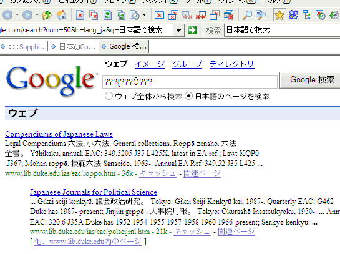Click the green Go arrow button
340x254 pixels.
(x=192, y=30)
